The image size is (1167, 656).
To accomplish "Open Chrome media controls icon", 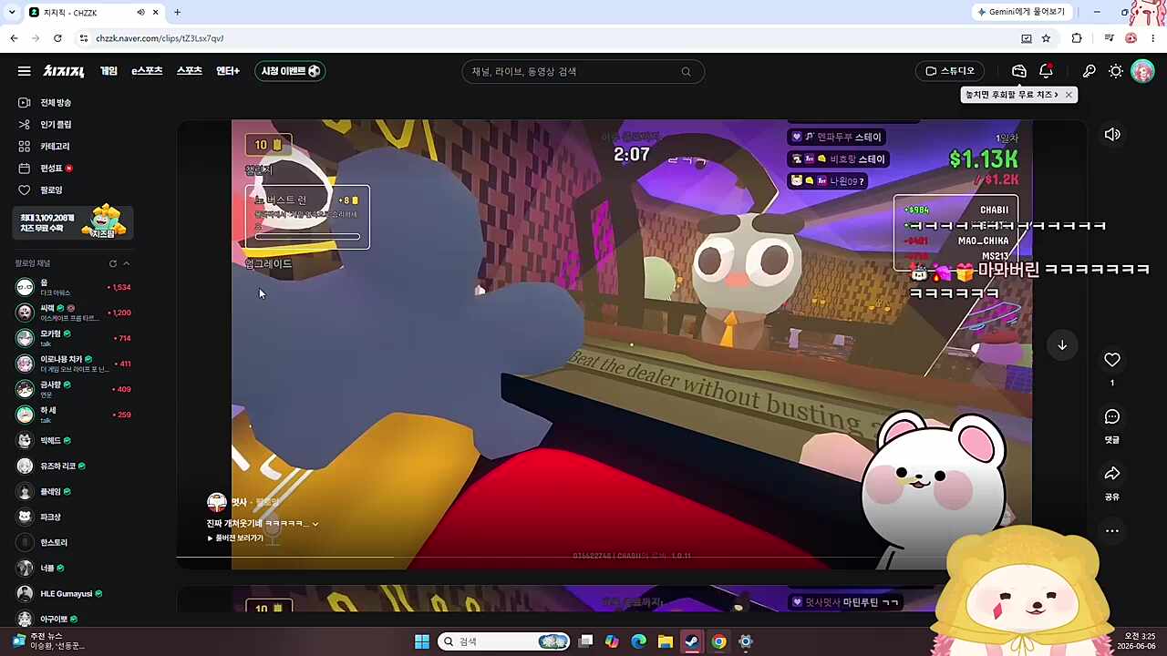I will point(1109,38).
